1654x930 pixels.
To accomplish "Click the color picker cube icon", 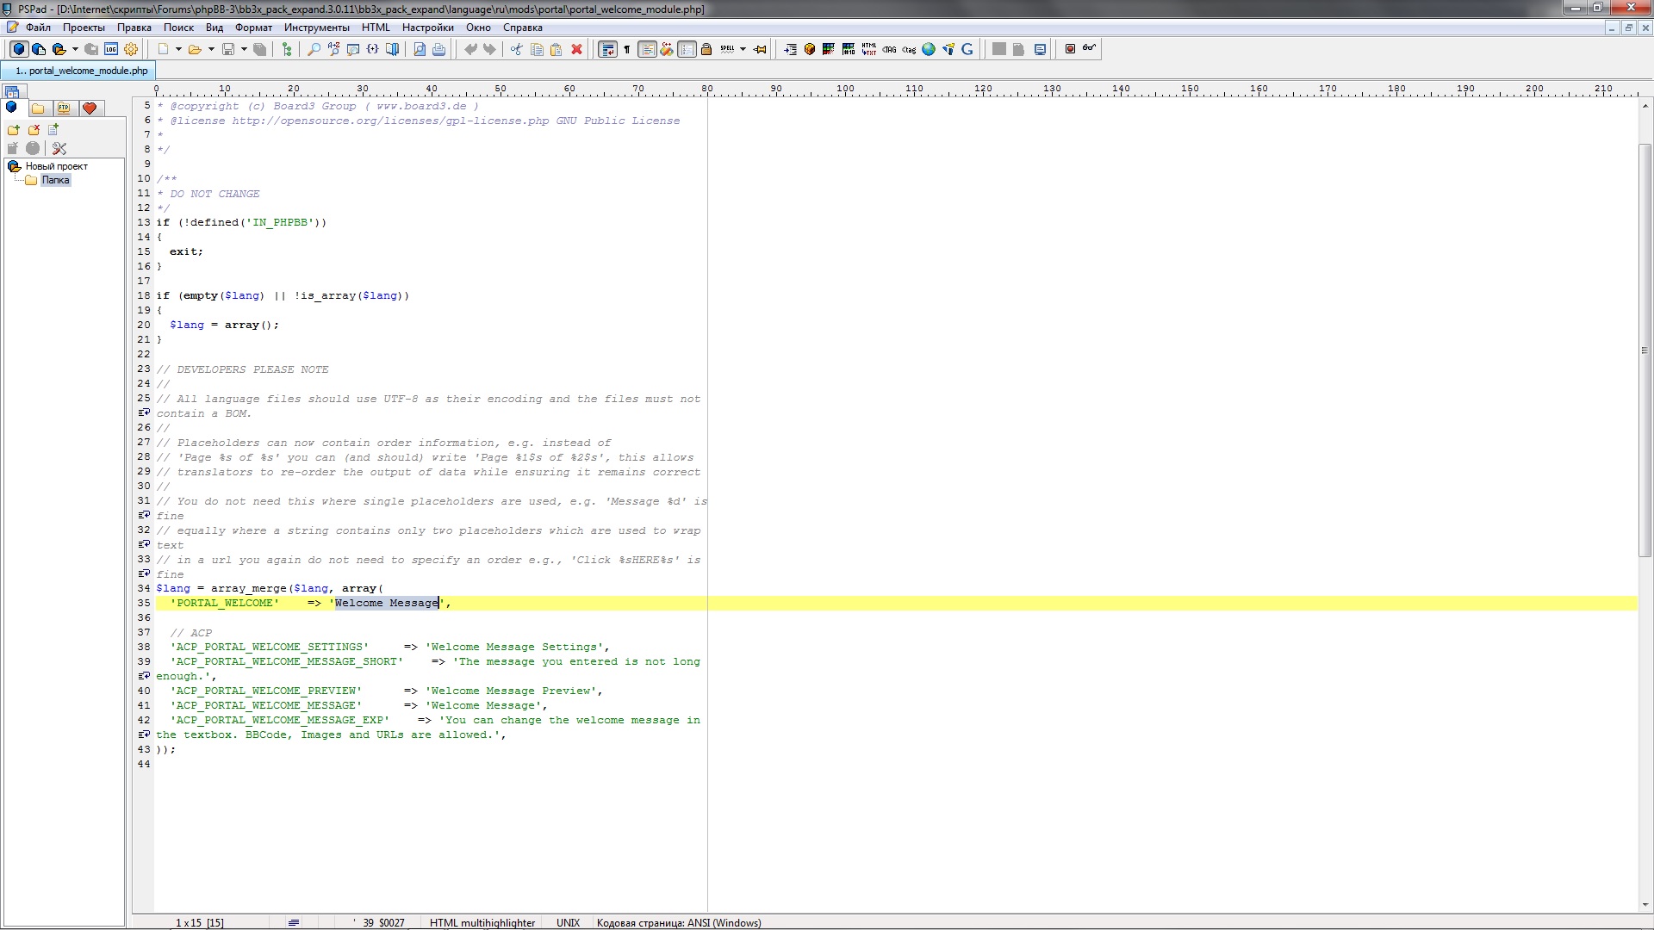I will (x=810, y=49).
